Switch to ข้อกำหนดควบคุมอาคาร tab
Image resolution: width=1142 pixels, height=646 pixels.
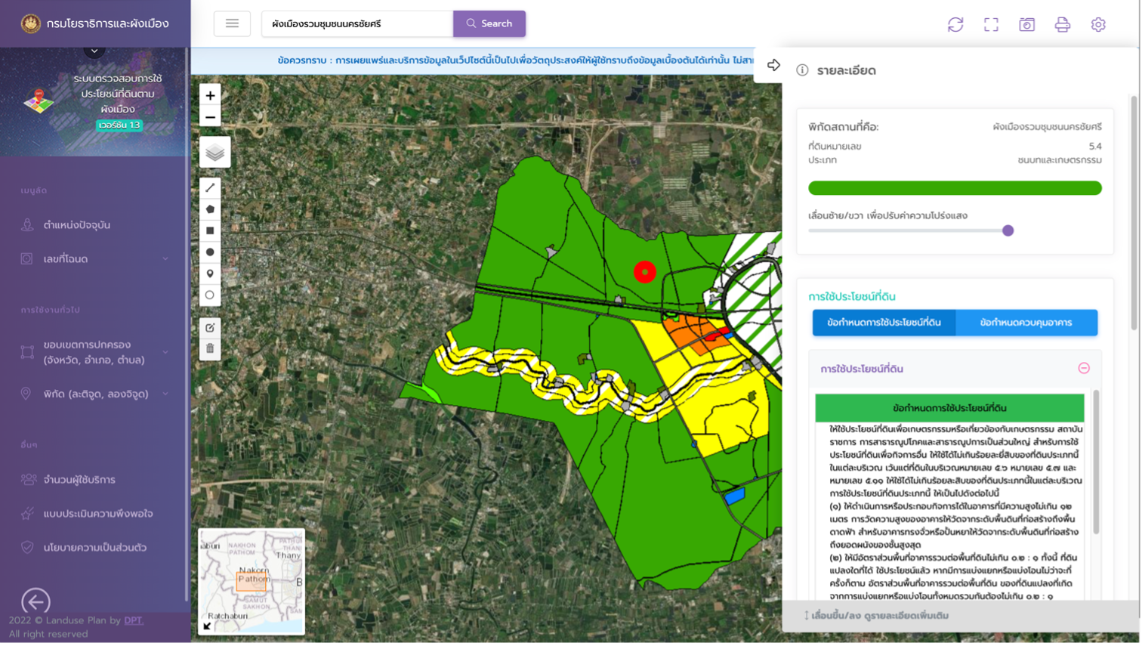(x=1026, y=323)
